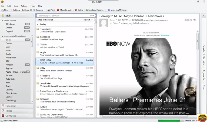This screenshot has width=207, height=122.
Task: Collapse the Today message group
Action: [38, 24]
